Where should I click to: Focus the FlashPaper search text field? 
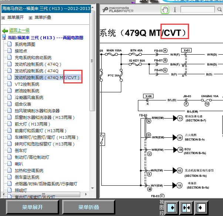197,9
